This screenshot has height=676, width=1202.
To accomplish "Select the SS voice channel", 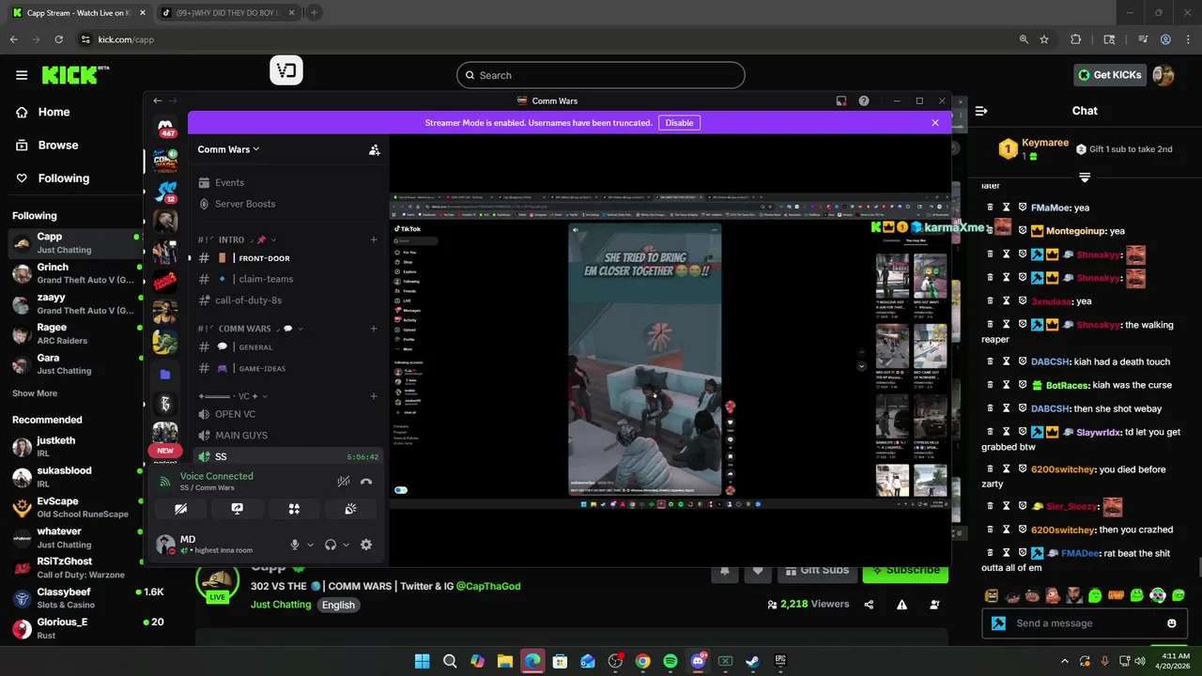I will point(288,456).
